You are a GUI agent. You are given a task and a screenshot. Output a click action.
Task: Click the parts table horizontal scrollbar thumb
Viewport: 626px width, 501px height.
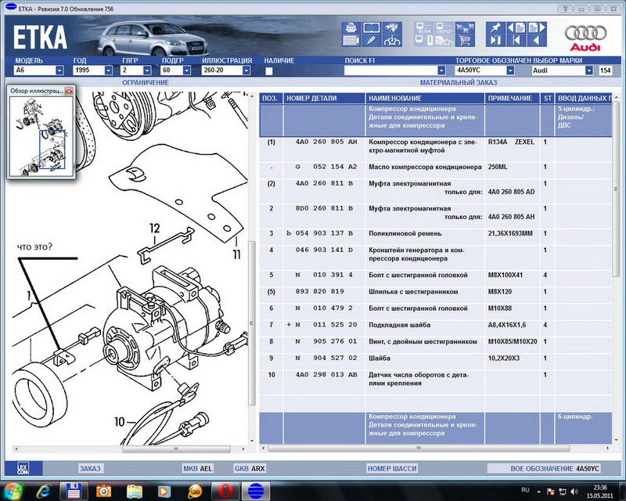pos(419,449)
